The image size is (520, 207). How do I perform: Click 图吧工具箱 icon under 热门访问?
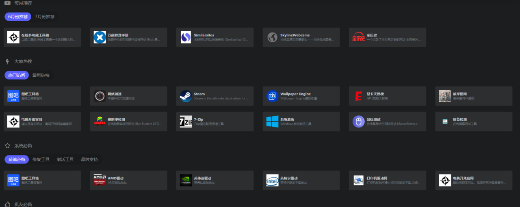13,96
